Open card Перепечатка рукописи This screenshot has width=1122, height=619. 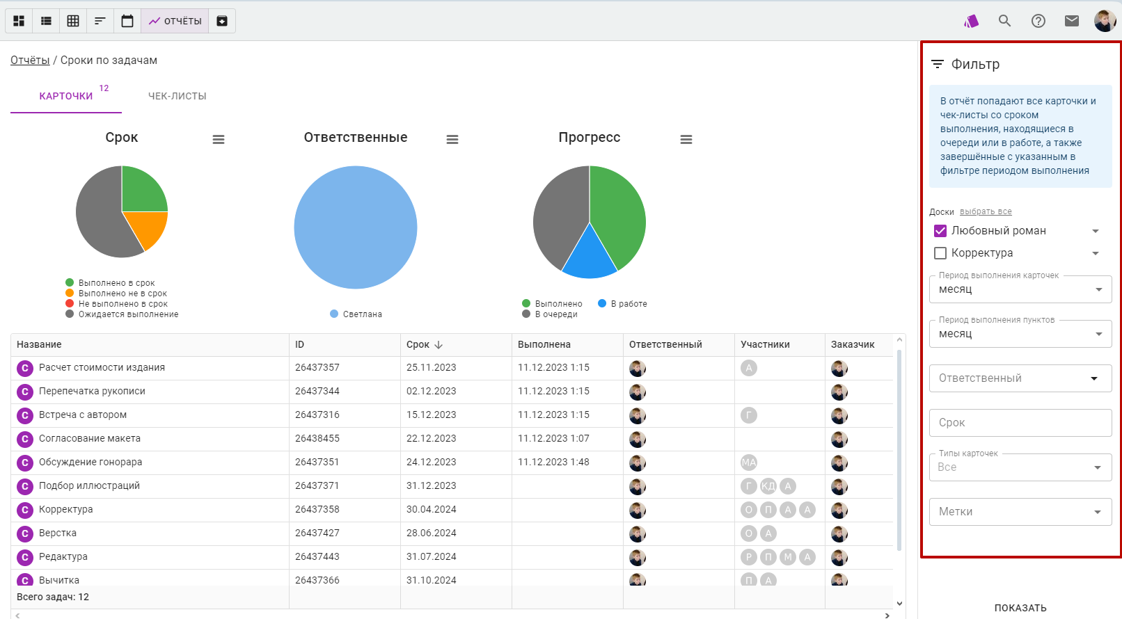(x=92, y=392)
